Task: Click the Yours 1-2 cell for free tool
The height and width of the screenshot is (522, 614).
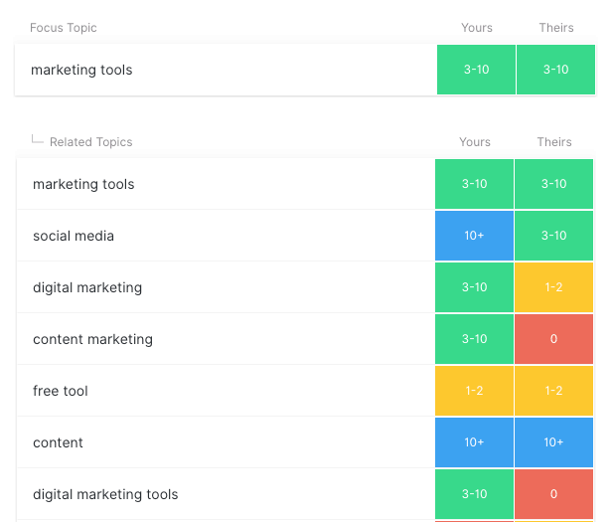Action: (x=475, y=391)
